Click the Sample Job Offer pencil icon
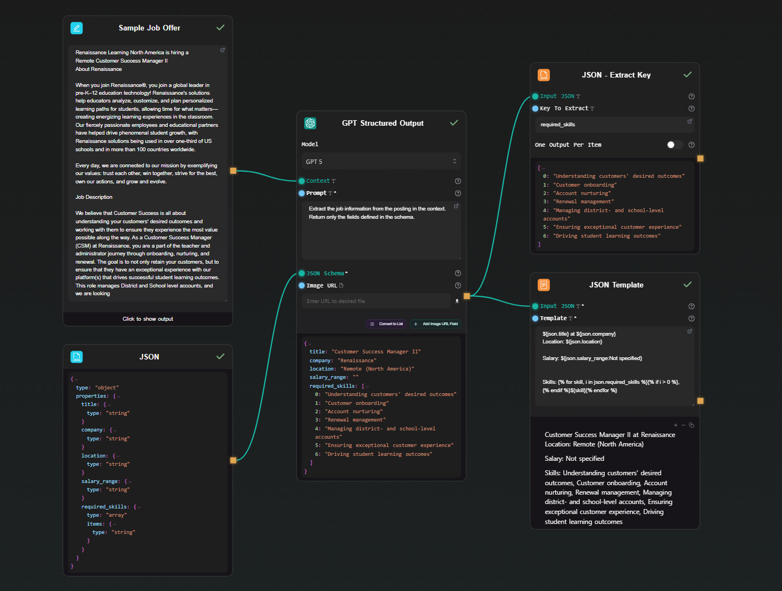Viewport: 782px width, 591px height. point(76,28)
